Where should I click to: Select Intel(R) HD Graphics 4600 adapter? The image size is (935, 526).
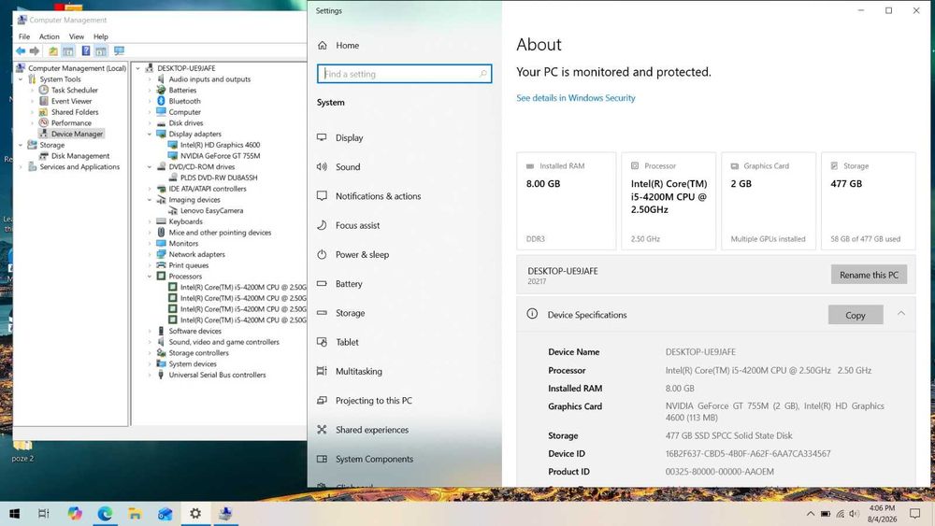coord(220,145)
